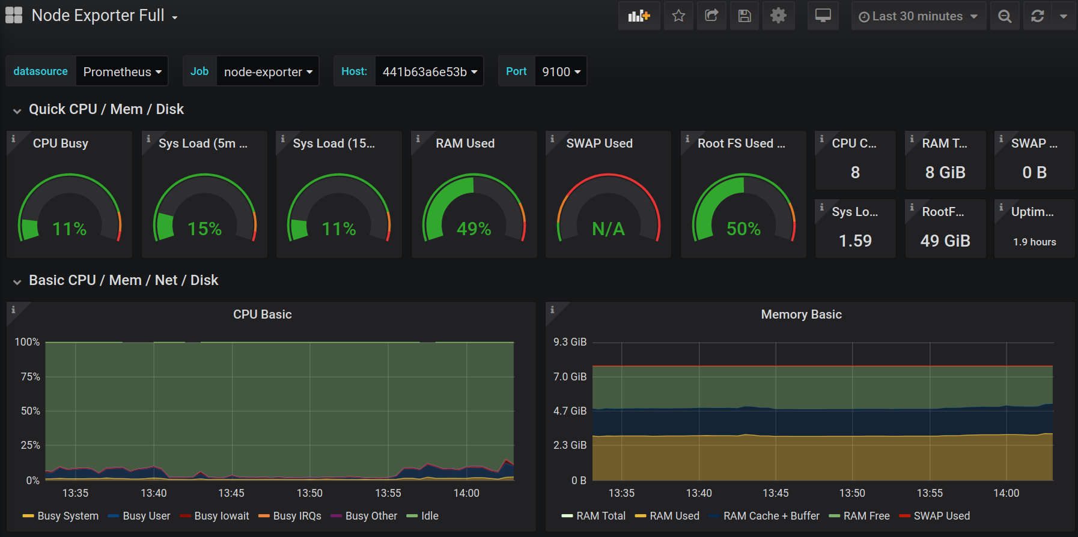This screenshot has width=1078, height=537.
Task: Open the CPU Basic panel title menu
Action: [263, 314]
